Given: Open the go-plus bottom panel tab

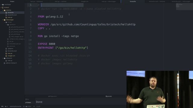Looking at the screenshot, I should [x=109, y=96].
